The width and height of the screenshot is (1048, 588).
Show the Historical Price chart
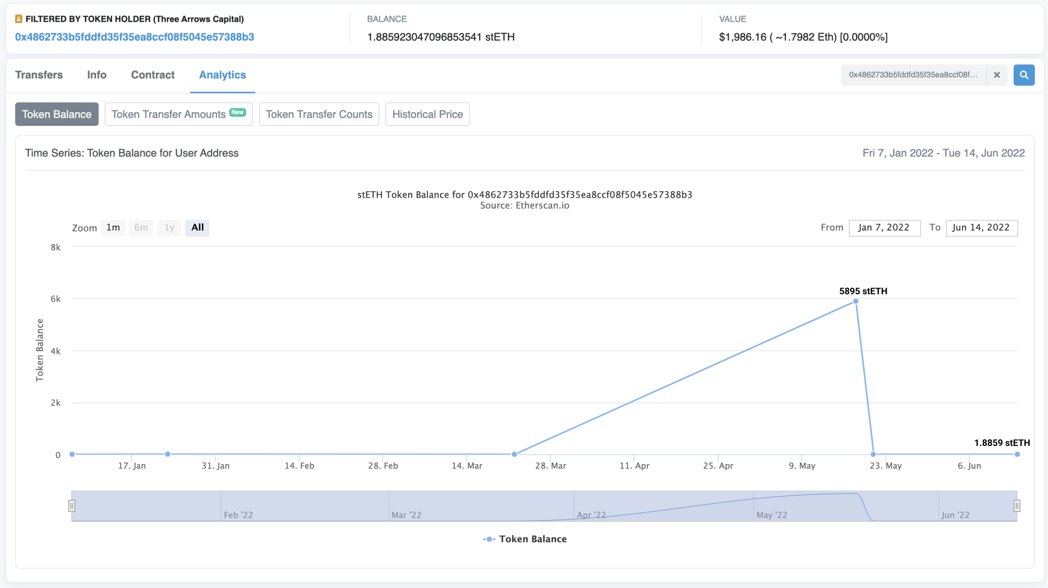427,114
